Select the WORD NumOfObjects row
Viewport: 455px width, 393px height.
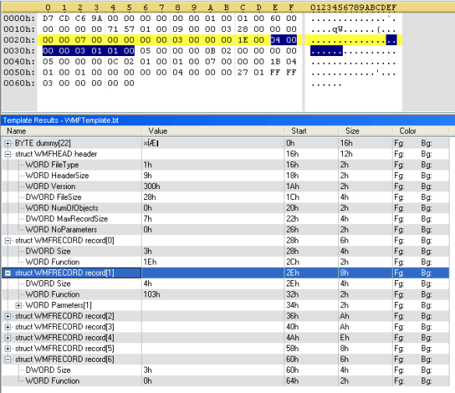225,208
